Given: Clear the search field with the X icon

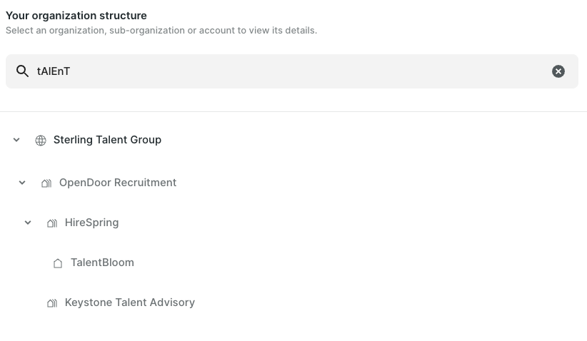Looking at the screenshot, I should pos(558,71).
